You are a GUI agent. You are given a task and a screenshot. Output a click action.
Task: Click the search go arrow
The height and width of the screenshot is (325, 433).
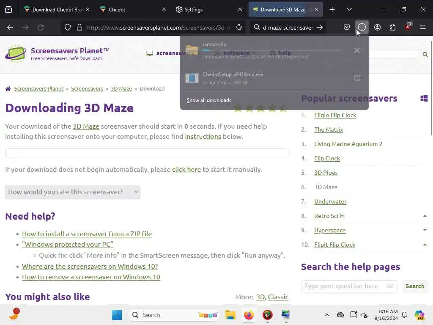point(320,28)
